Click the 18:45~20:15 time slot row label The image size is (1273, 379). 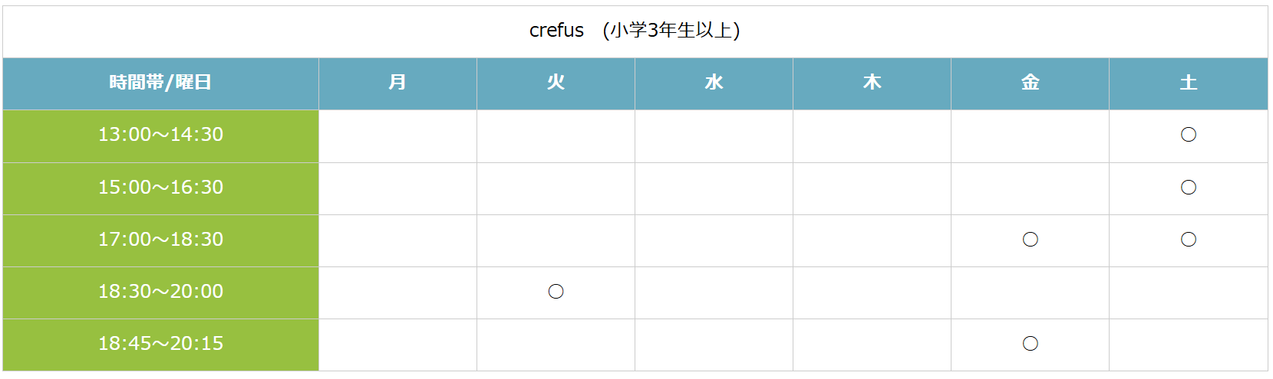pyautogui.click(x=160, y=345)
